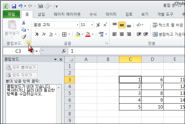Click the 모두 붙여넣기 paste all button

click(x=22, y=67)
